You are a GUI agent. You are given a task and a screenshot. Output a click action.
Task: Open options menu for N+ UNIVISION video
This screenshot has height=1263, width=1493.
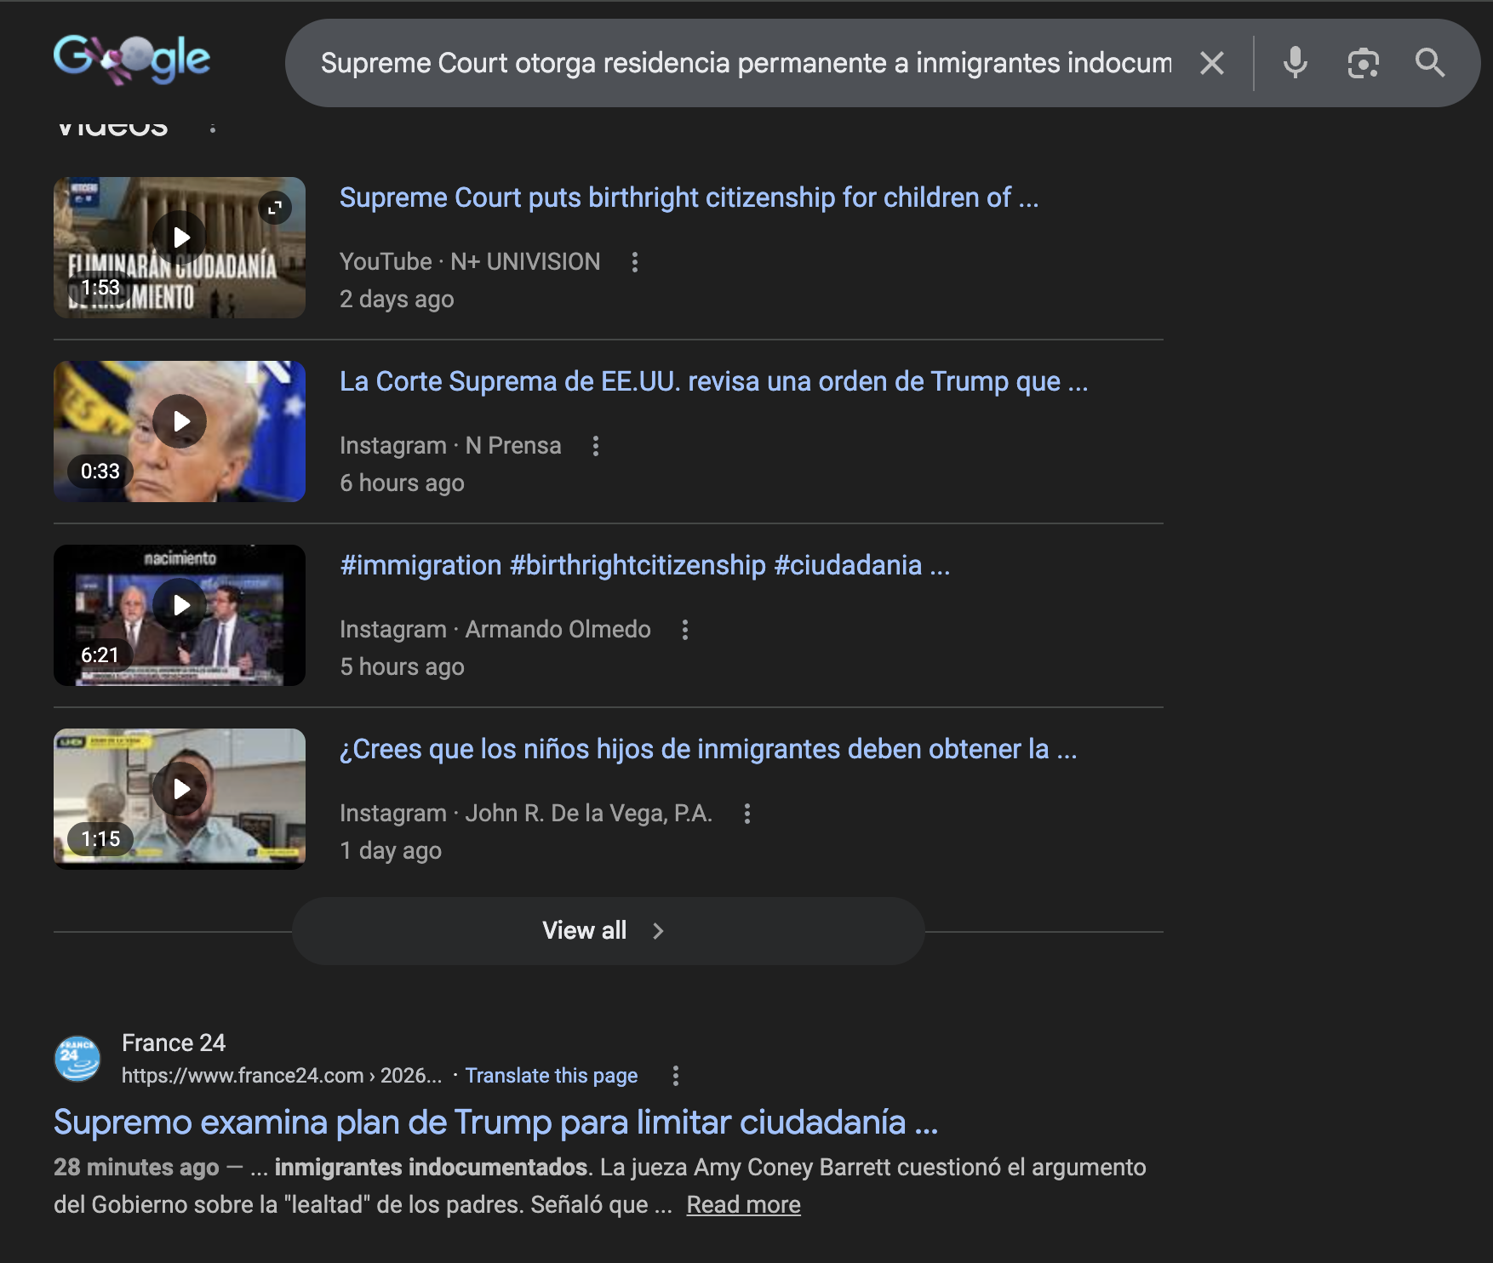(x=634, y=262)
